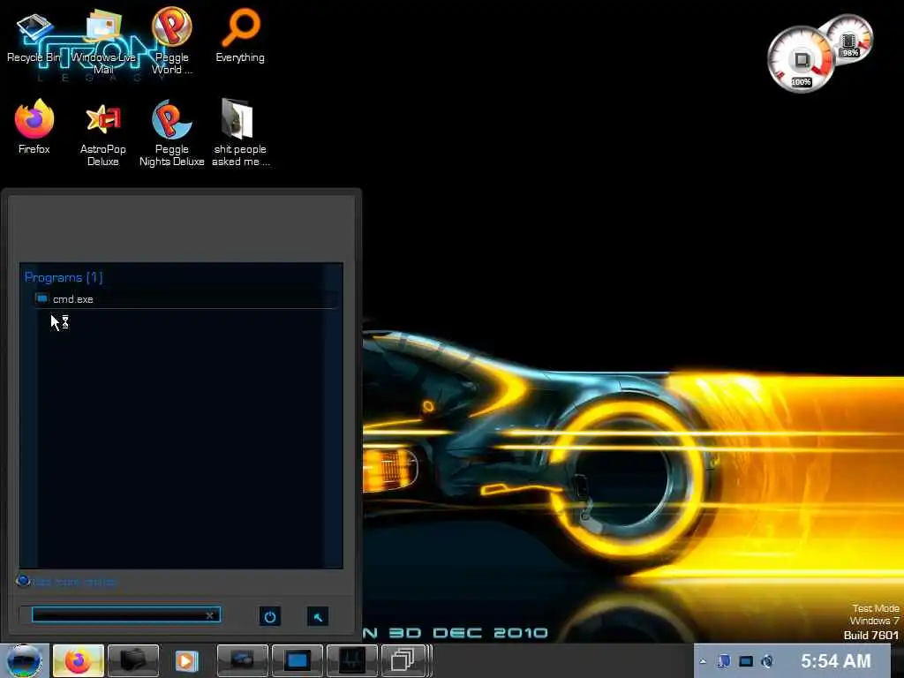Focus the Start menu search box

coord(125,615)
